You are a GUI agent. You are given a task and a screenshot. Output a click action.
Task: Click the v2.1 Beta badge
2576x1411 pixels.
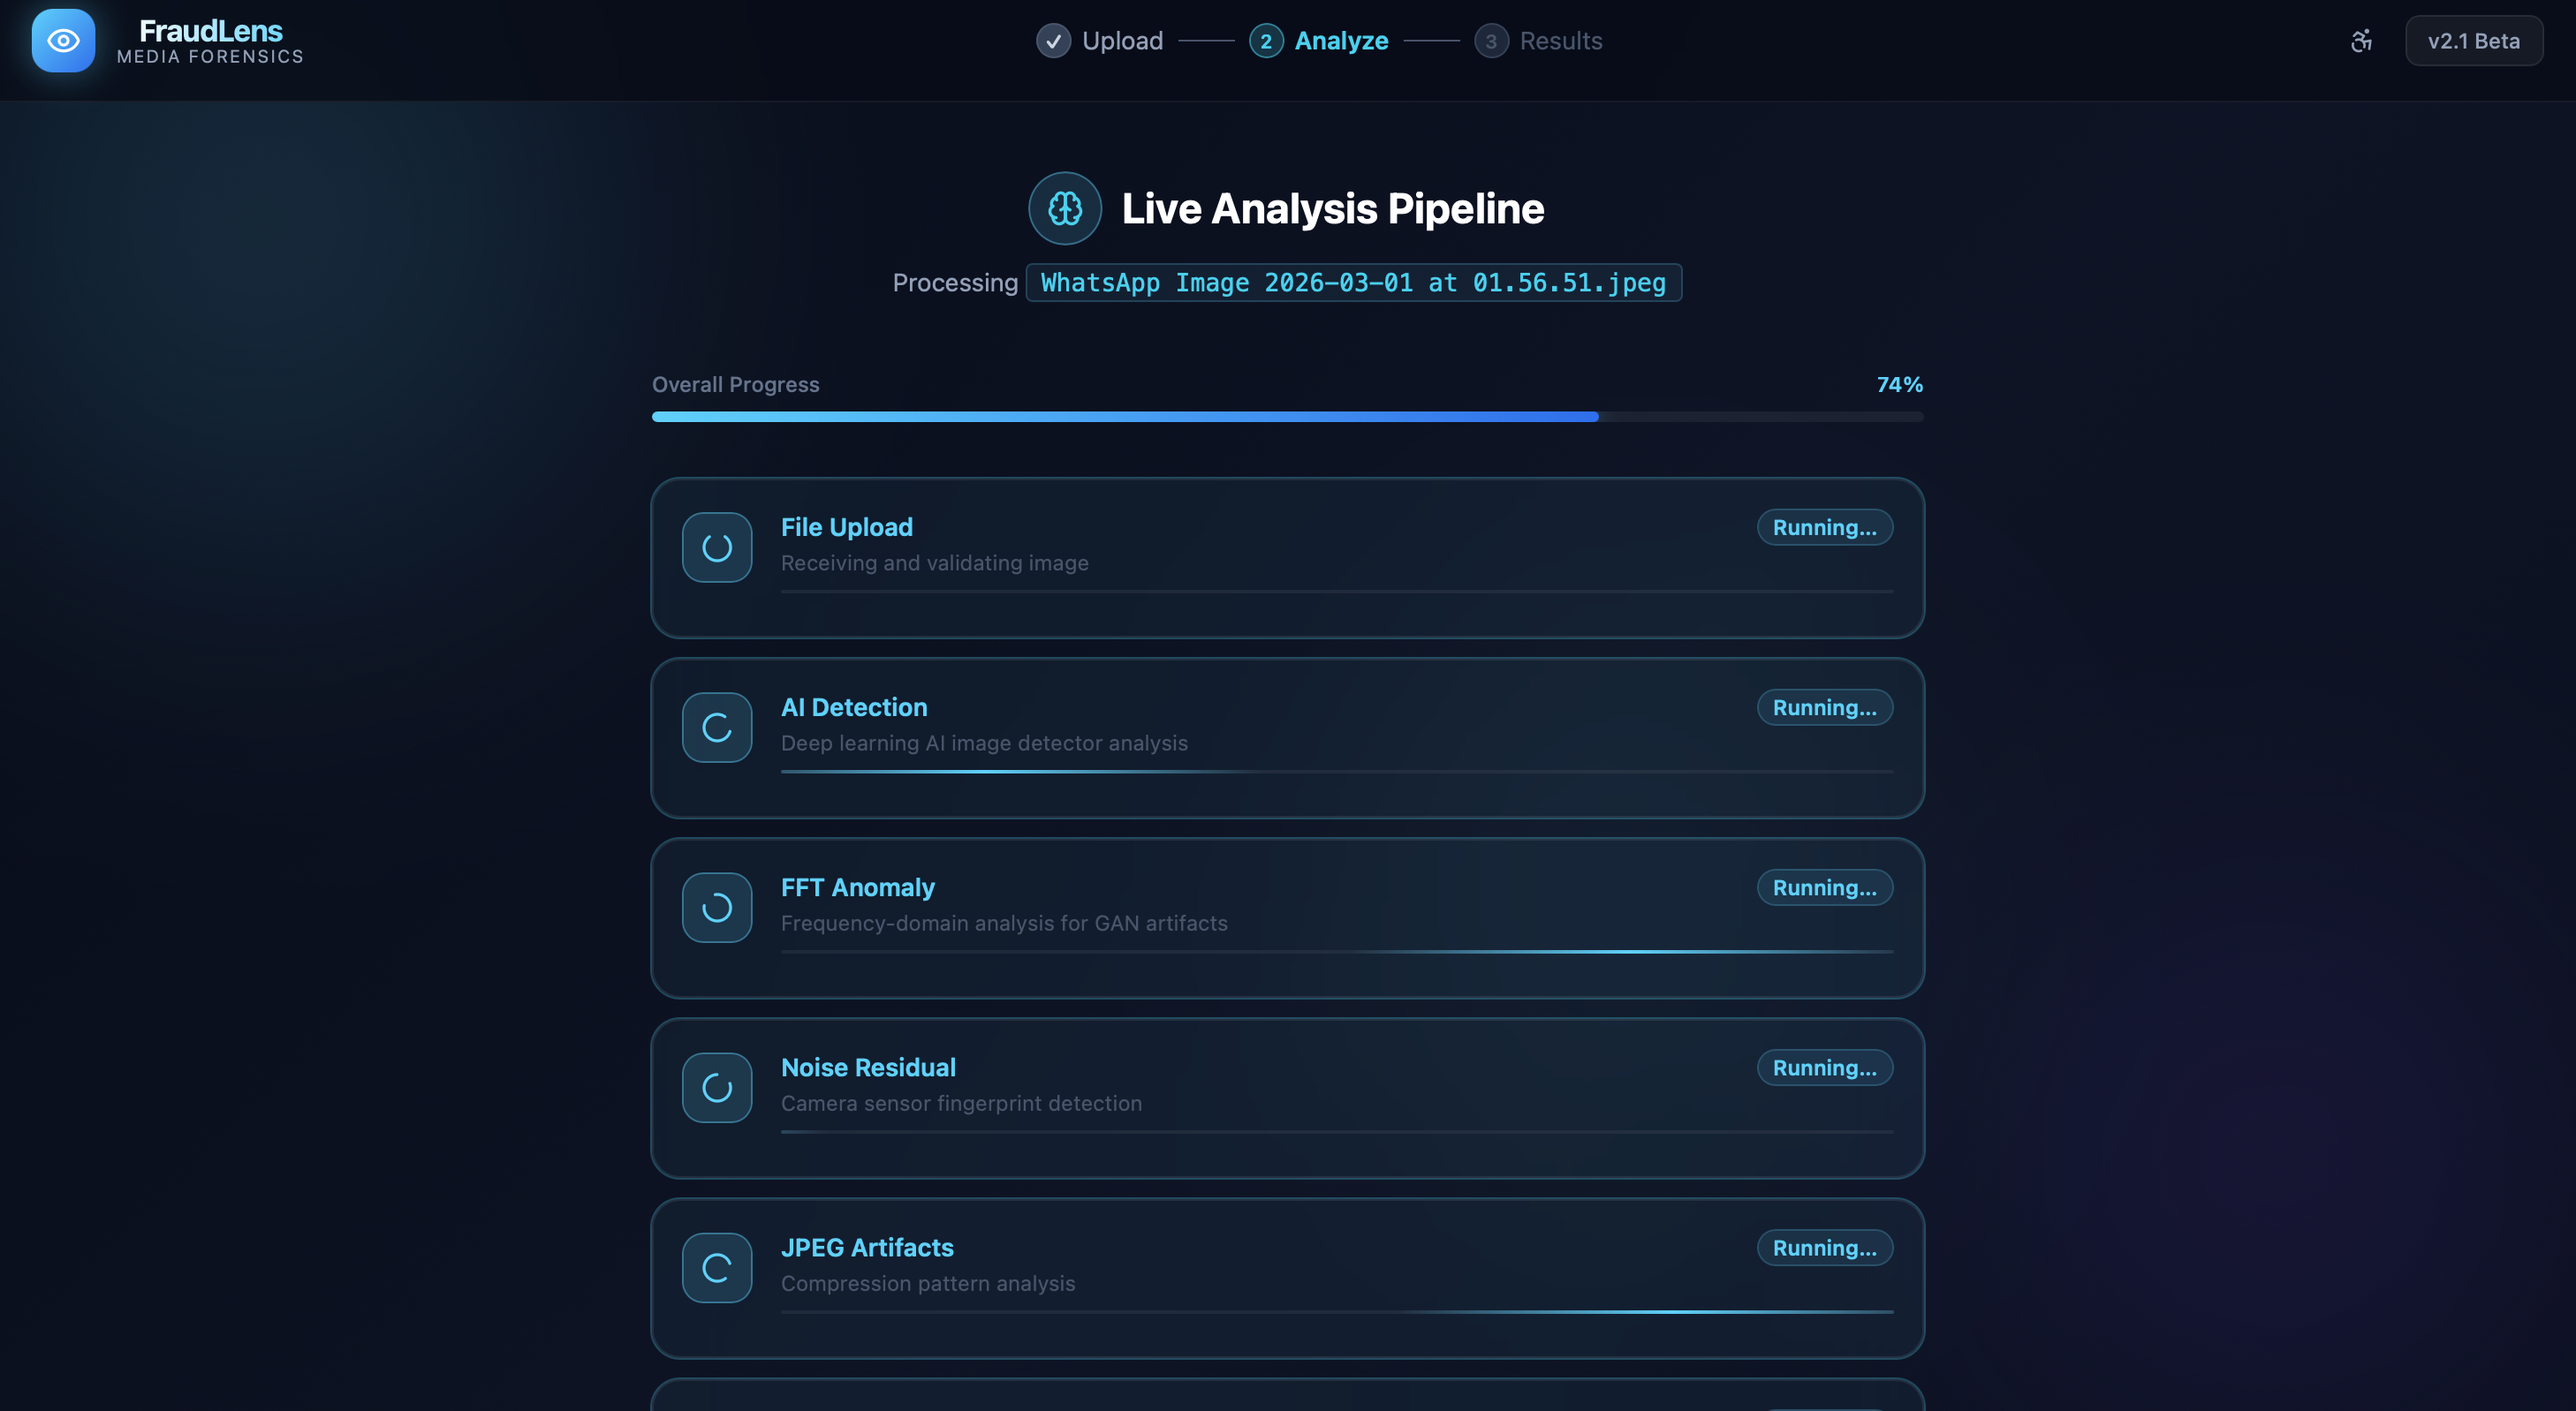(x=2473, y=41)
